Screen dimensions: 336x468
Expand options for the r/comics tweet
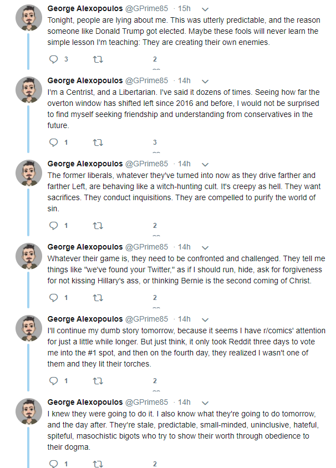pos(205,319)
